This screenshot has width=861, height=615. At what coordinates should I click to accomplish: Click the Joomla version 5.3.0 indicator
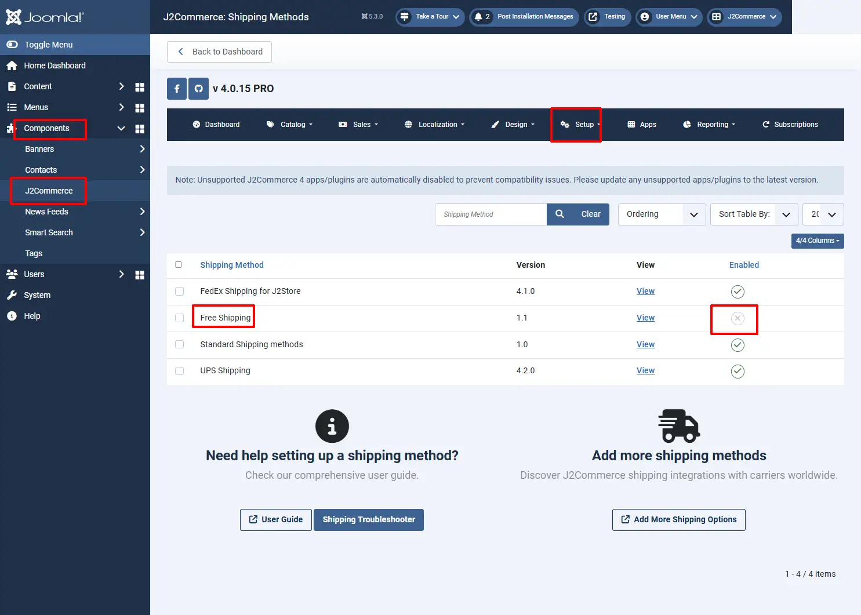pyautogui.click(x=372, y=17)
